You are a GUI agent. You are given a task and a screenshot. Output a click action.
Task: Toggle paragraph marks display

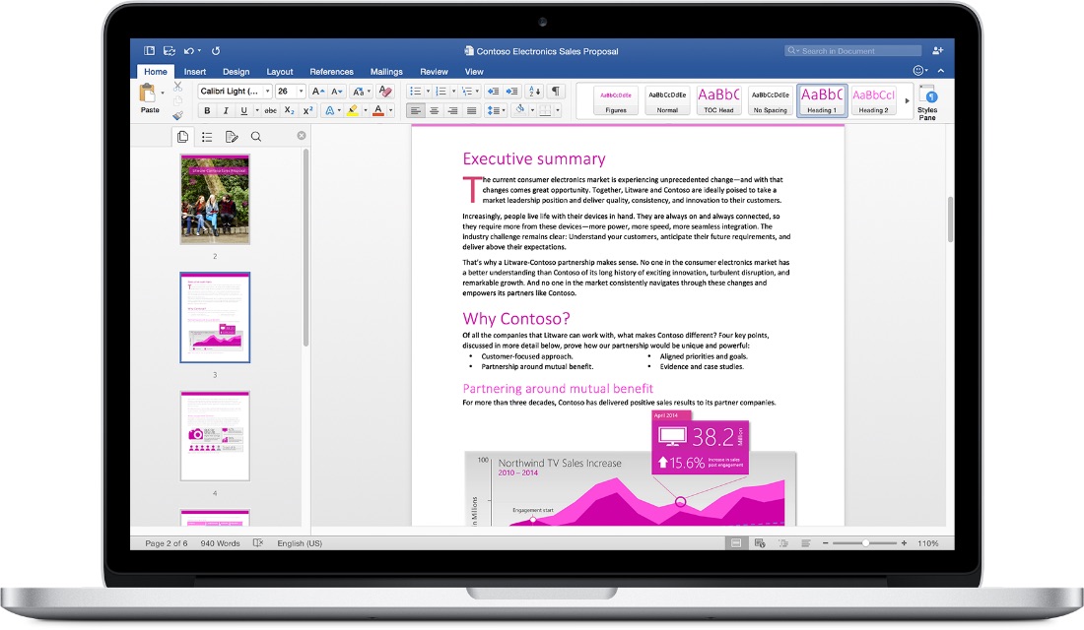556,91
